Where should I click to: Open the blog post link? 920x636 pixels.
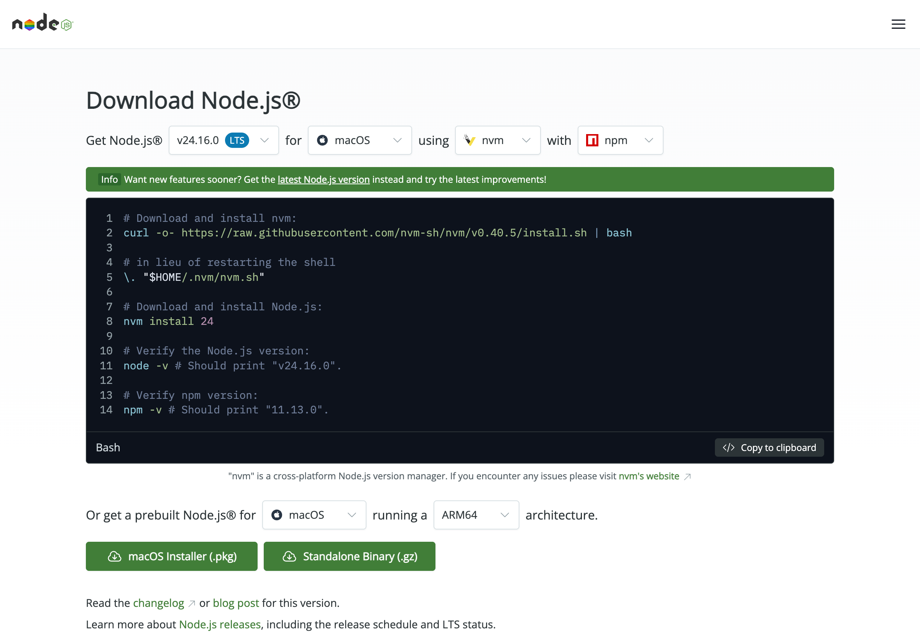coord(236,603)
